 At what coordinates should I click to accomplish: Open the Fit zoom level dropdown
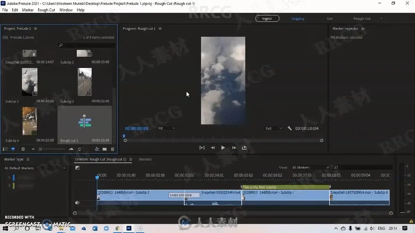(x=166, y=128)
